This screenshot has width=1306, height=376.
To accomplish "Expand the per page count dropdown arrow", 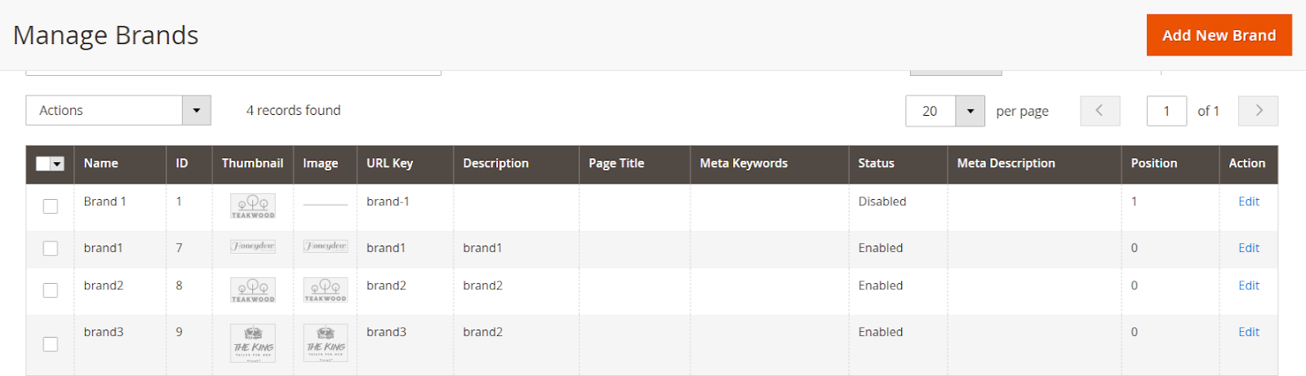I will (970, 111).
